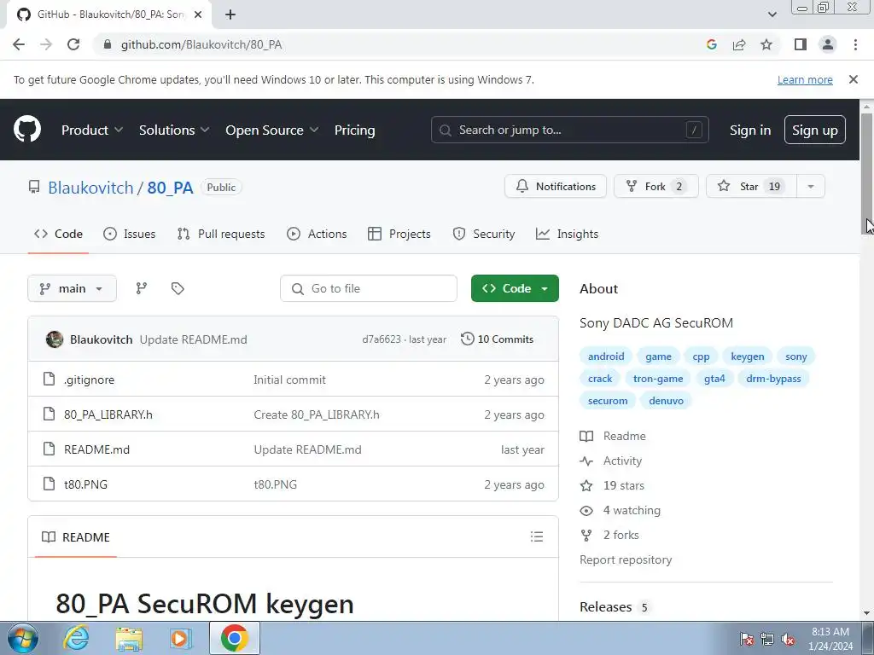
Task: Close the GitHub browser tab
Action: [198, 14]
